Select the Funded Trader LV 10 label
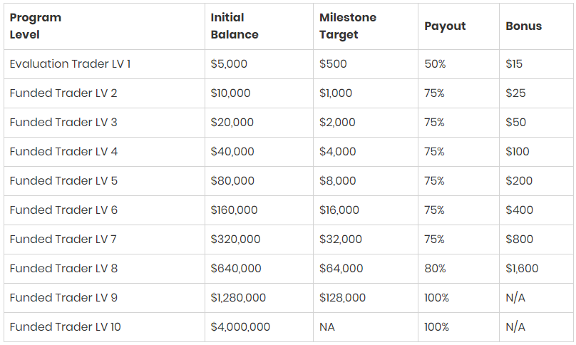This screenshot has width=576, height=345. 65,326
